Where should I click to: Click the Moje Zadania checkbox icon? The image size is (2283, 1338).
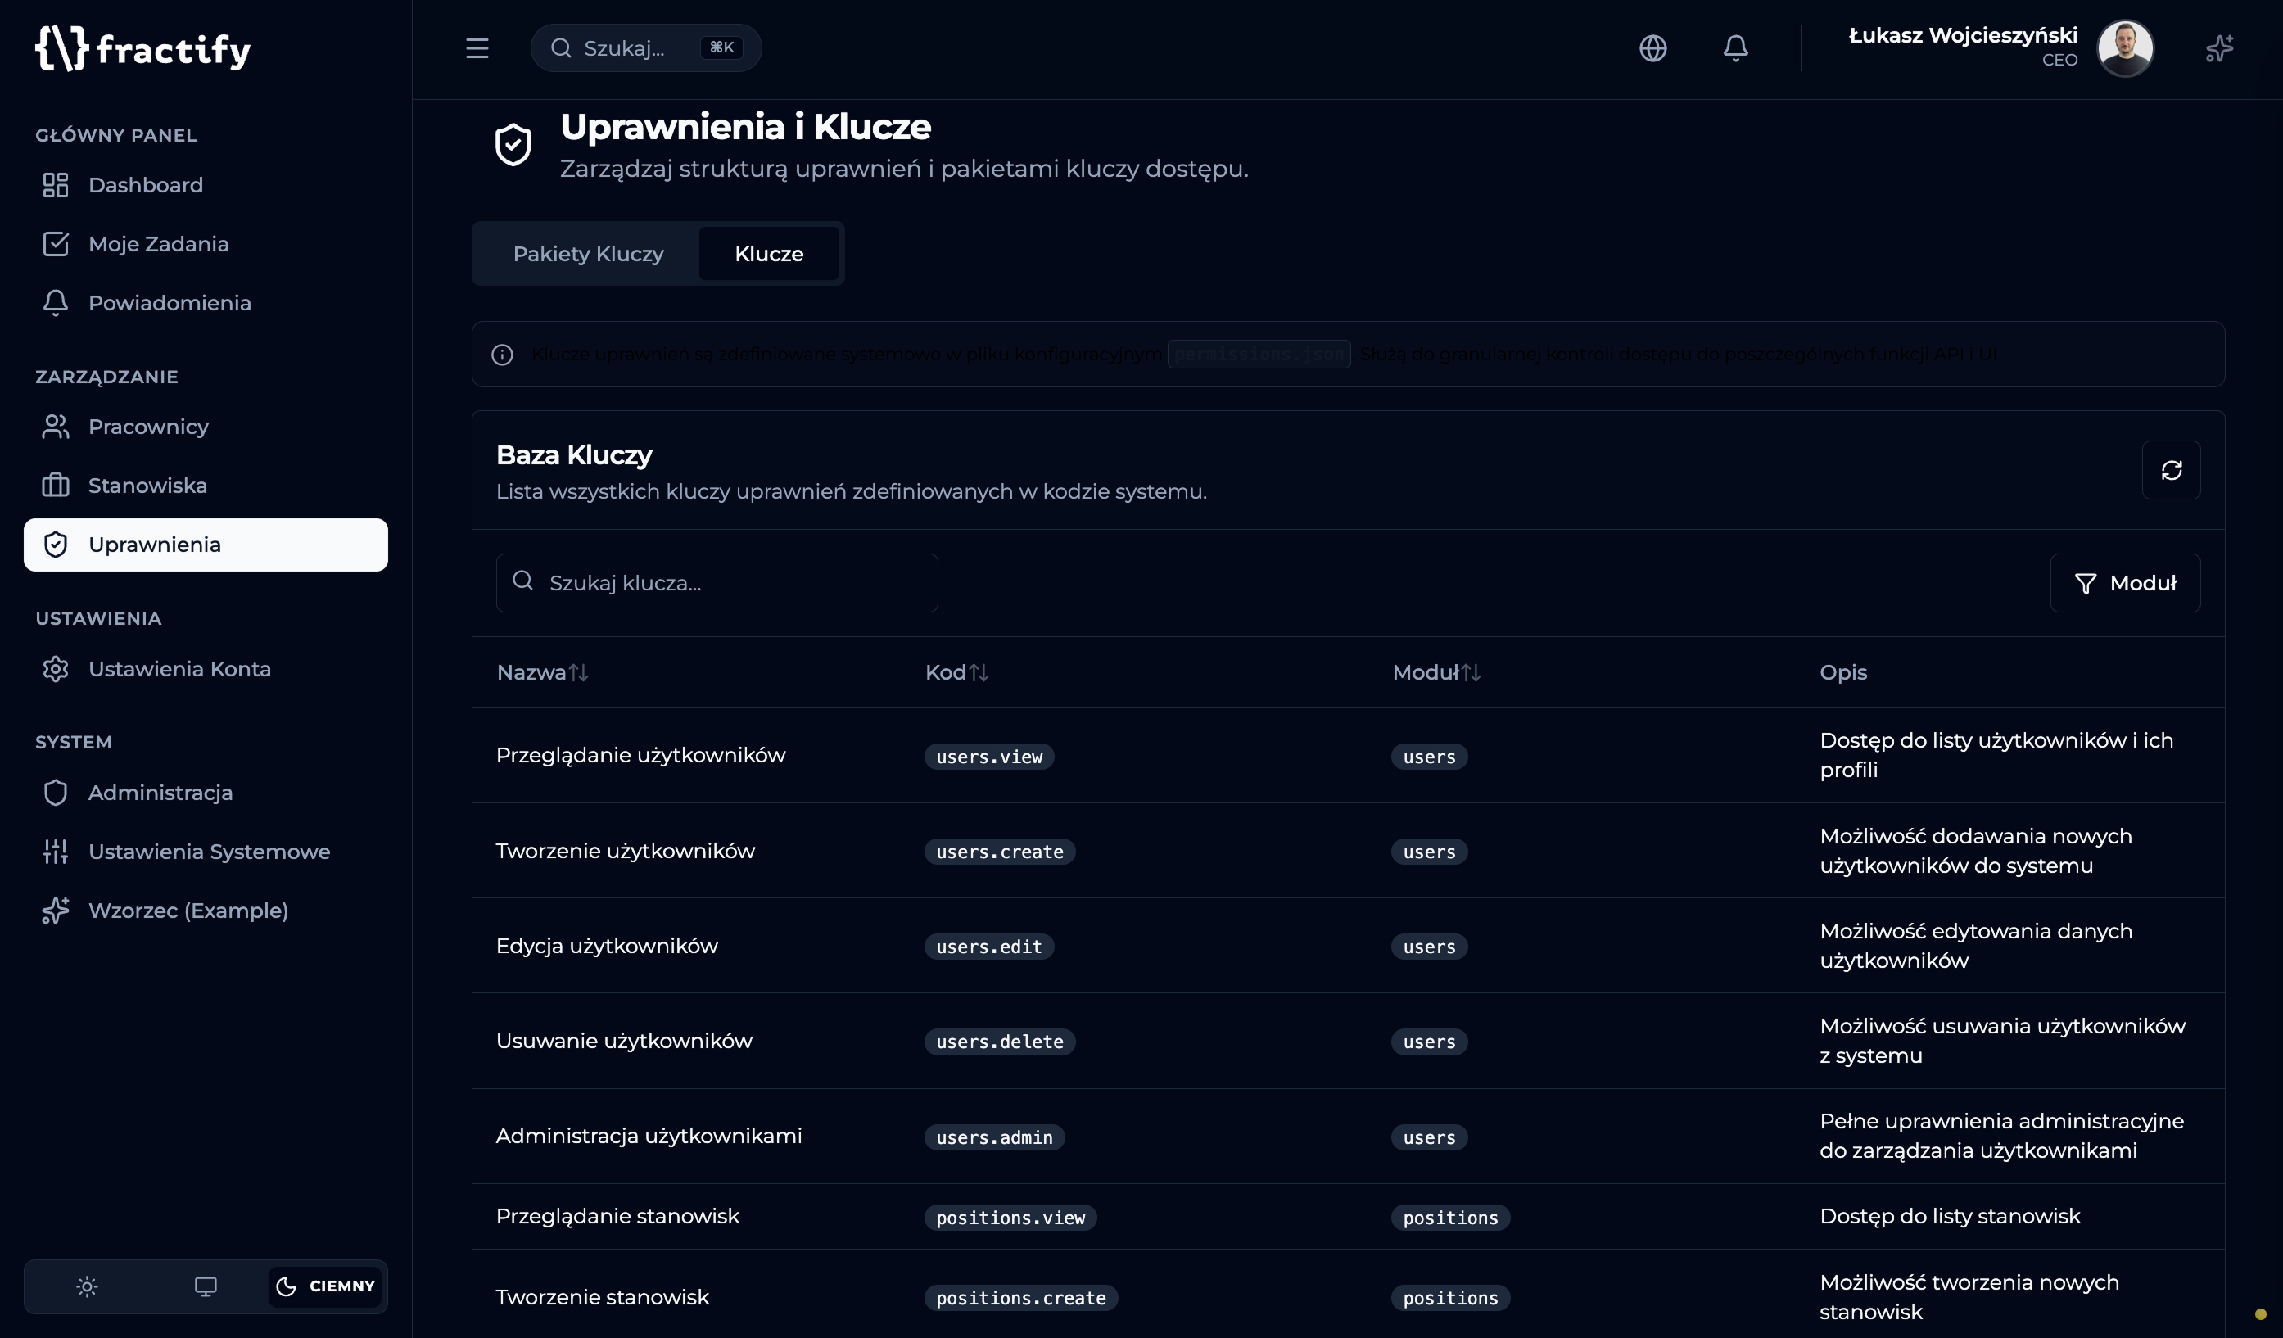pyautogui.click(x=55, y=244)
